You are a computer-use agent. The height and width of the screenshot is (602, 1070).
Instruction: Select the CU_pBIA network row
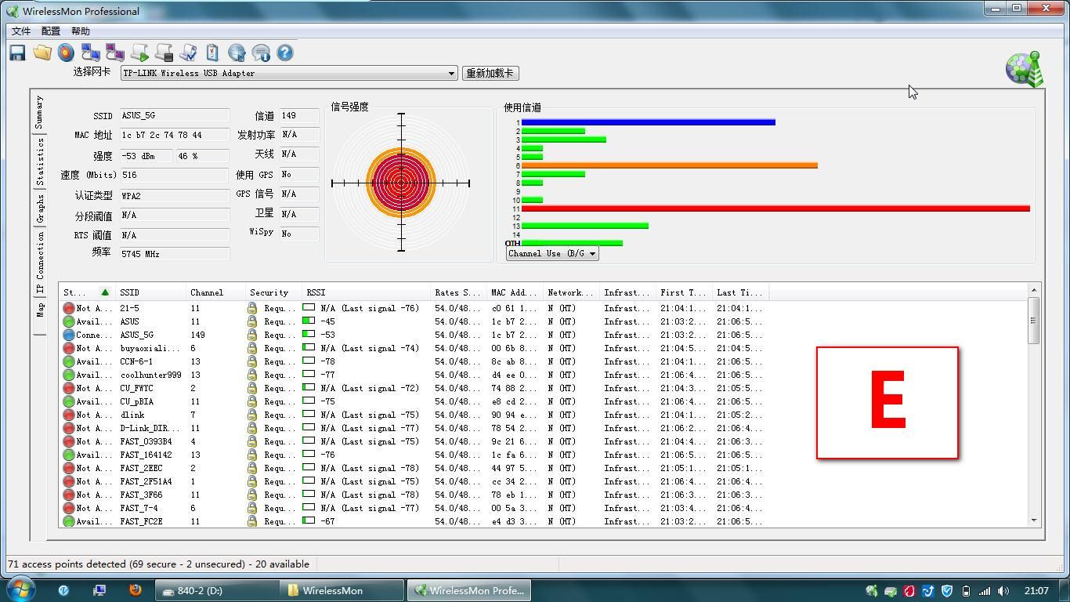pos(414,401)
